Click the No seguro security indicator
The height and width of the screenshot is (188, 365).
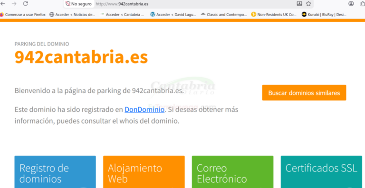coord(79,4)
